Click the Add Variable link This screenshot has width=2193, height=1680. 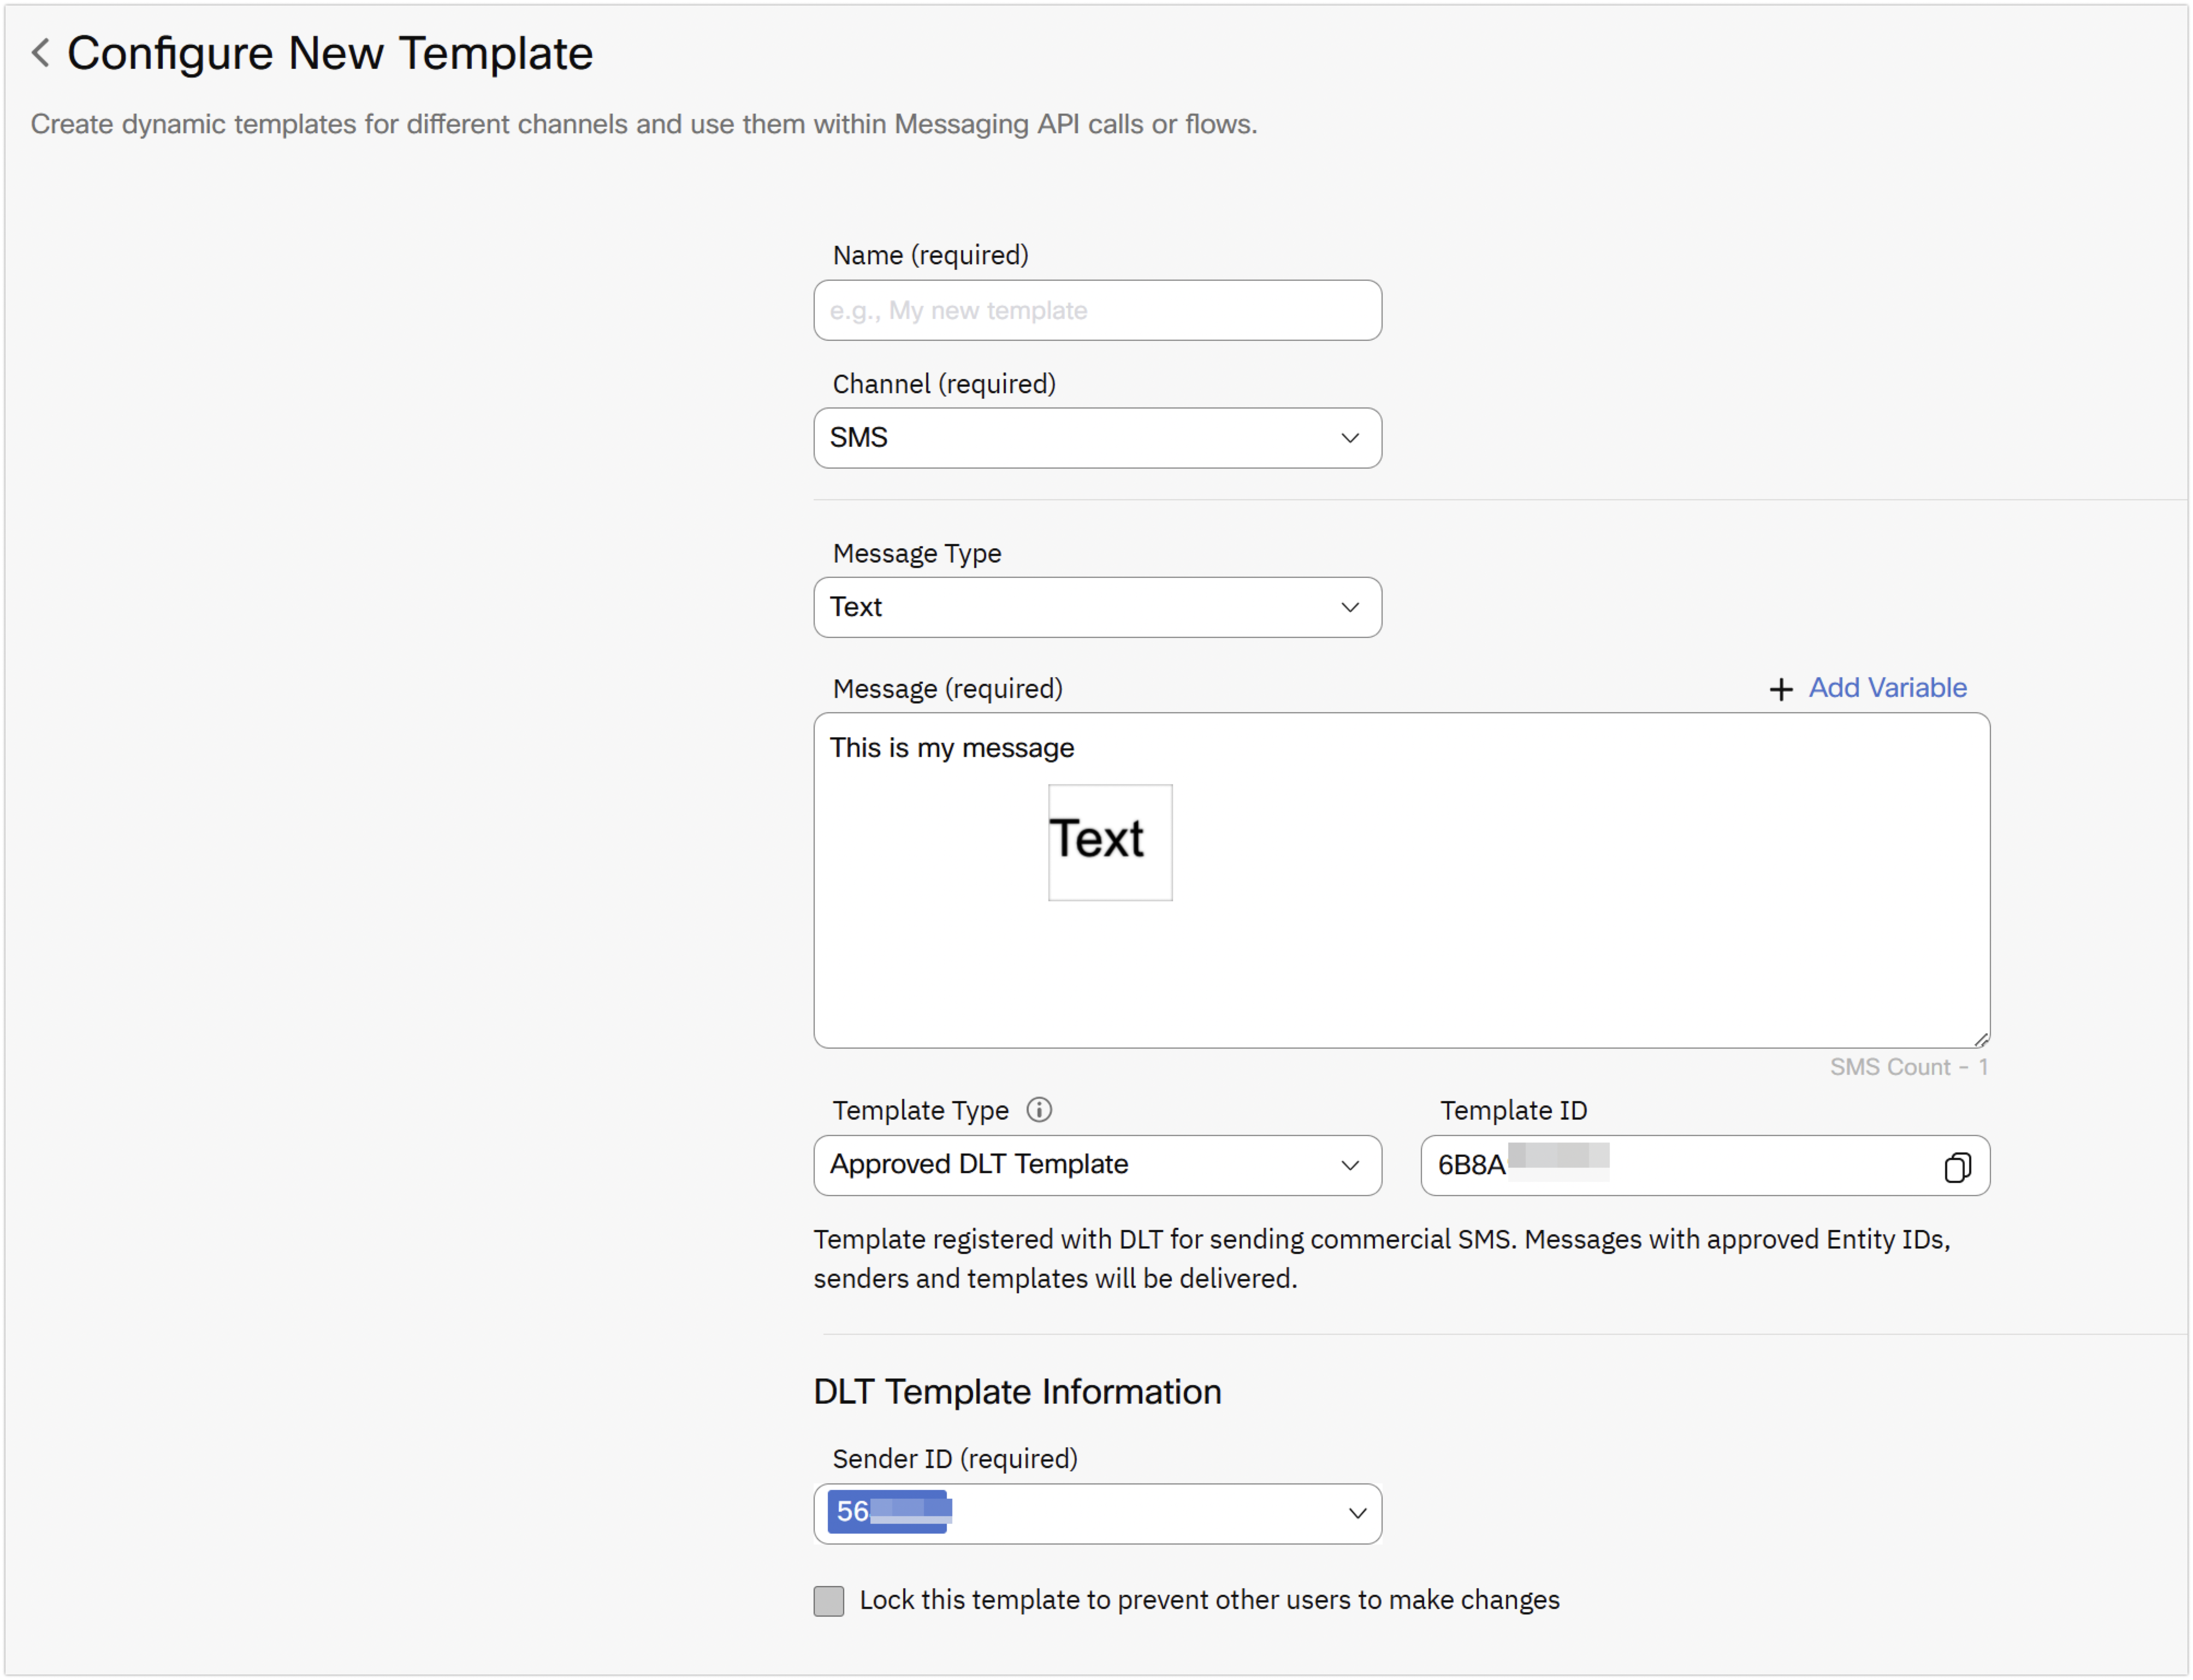1887,688
